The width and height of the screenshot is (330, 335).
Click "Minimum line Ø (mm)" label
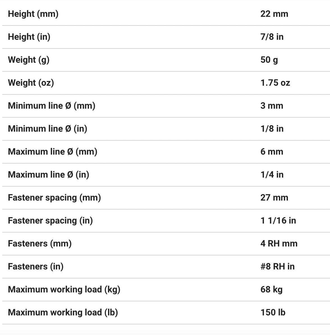click(x=52, y=106)
